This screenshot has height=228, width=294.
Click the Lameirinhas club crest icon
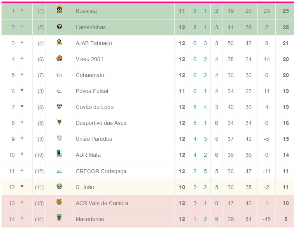point(59,27)
